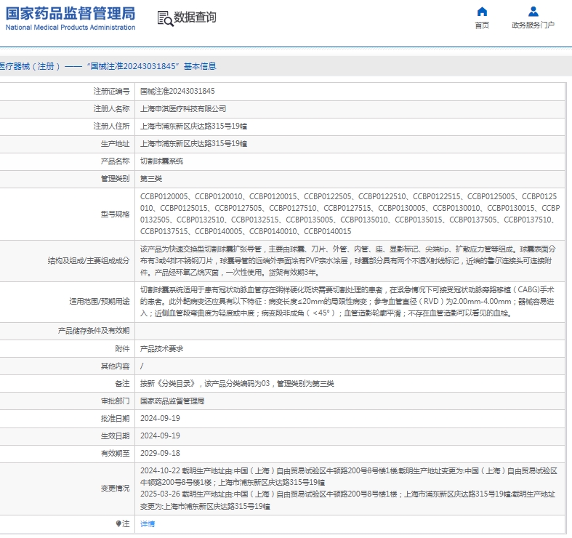Click the 生效日期 value 2024-09-19

(160, 435)
